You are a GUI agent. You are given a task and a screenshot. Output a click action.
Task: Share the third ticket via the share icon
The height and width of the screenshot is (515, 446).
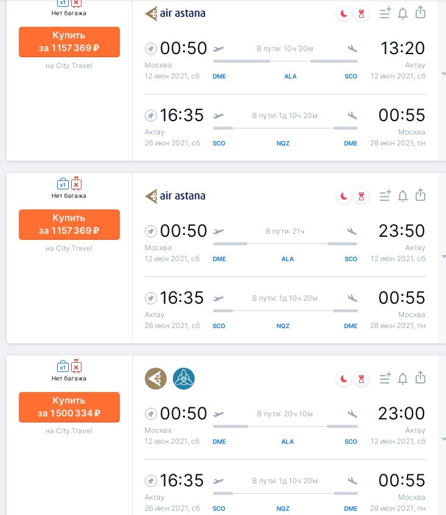(420, 377)
